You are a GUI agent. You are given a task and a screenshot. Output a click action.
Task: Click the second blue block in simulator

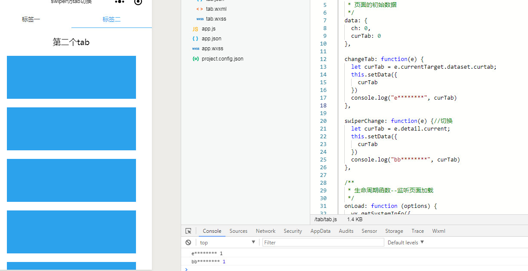click(71, 129)
